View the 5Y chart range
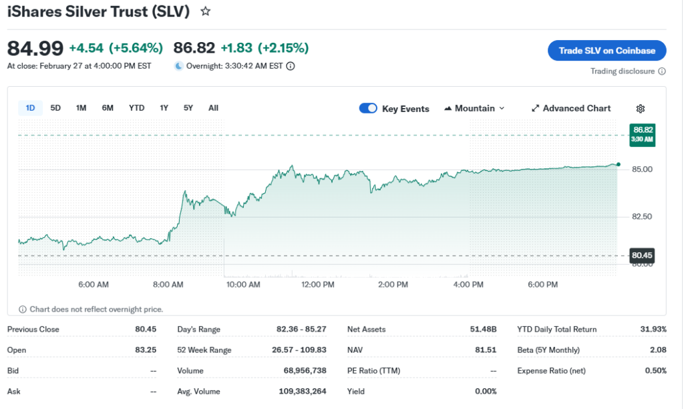Viewport: 684px width, 409px height. point(188,108)
